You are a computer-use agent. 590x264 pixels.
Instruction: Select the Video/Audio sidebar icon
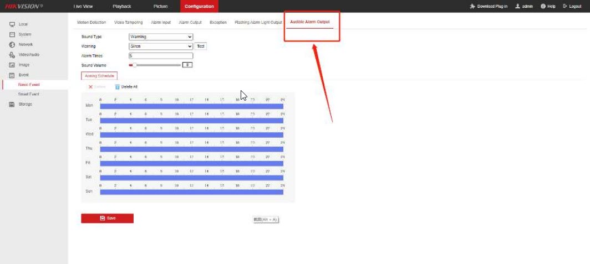pos(12,55)
